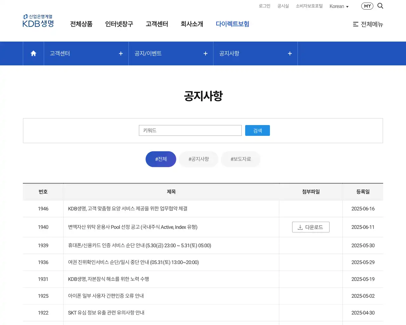Expand the 공지사항 breadcrumb menu

point(290,53)
